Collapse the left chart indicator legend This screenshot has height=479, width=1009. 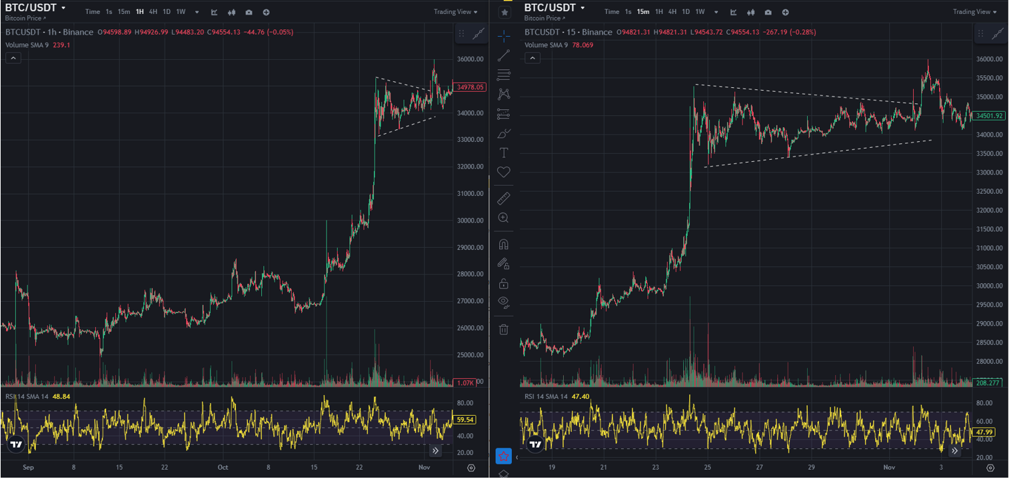(13, 58)
